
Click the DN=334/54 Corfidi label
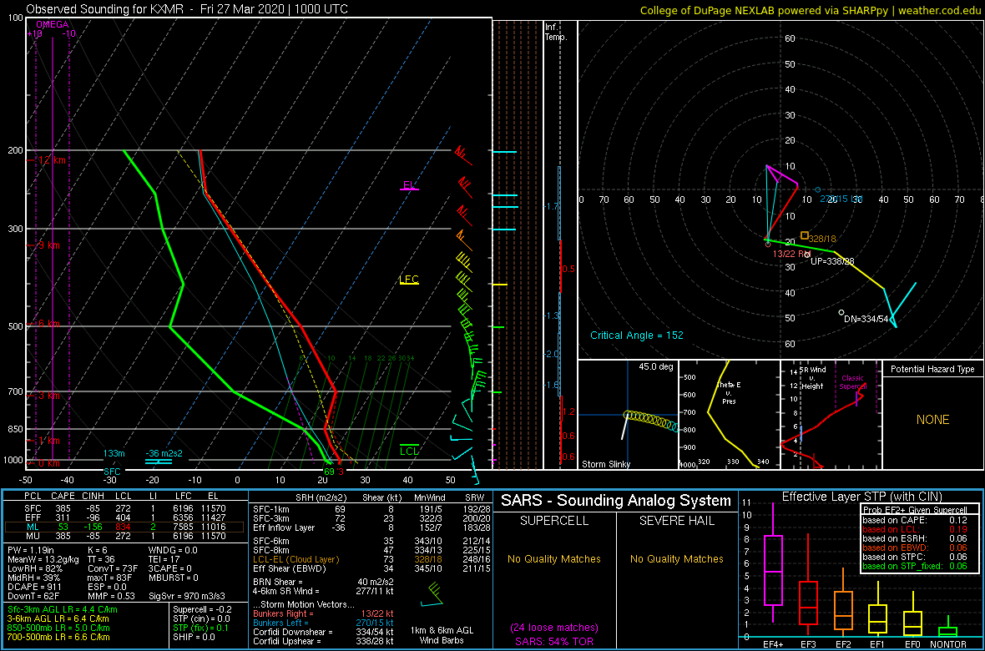[866, 319]
